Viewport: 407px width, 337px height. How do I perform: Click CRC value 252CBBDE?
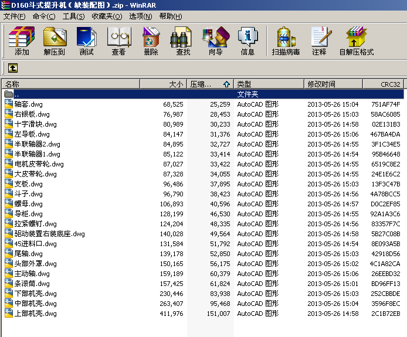pyautogui.click(x=386, y=294)
